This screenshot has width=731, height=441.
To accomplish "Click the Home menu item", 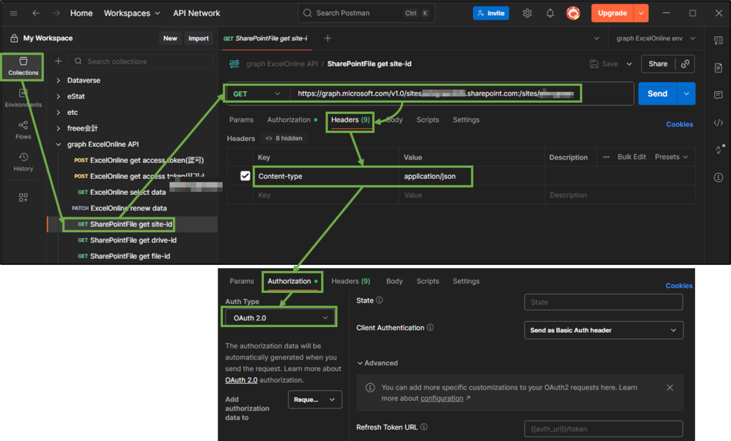I will [82, 13].
